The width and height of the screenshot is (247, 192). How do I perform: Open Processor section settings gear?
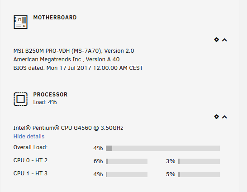tap(217, 117)
